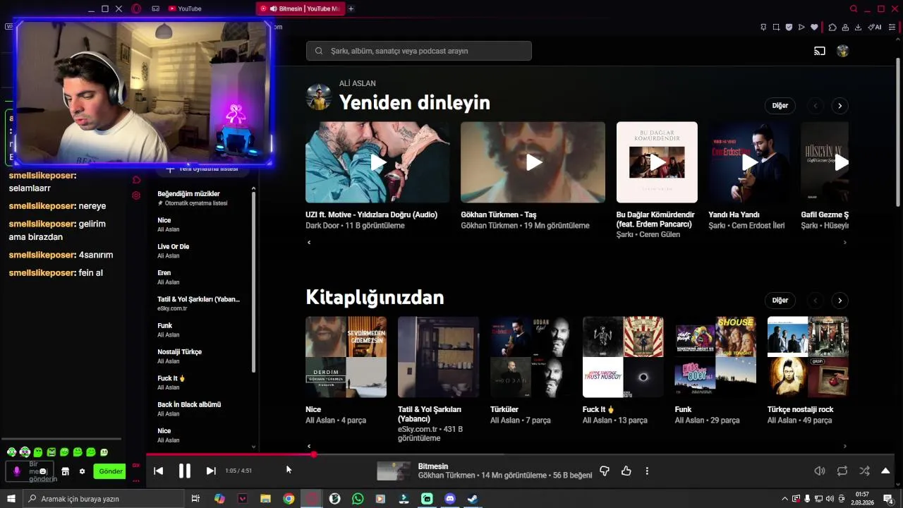Click the Gönder button in the chat
This screenshot has height=508, width=903.
click(x=110, y=471)
